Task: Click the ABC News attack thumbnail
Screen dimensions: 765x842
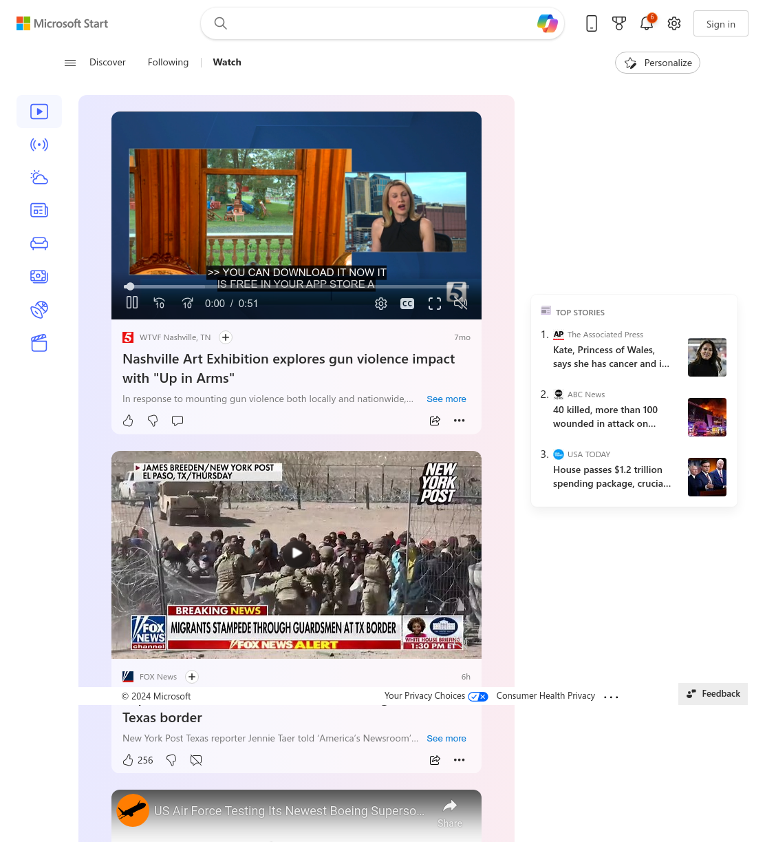Action: click(x=707, y=417)
